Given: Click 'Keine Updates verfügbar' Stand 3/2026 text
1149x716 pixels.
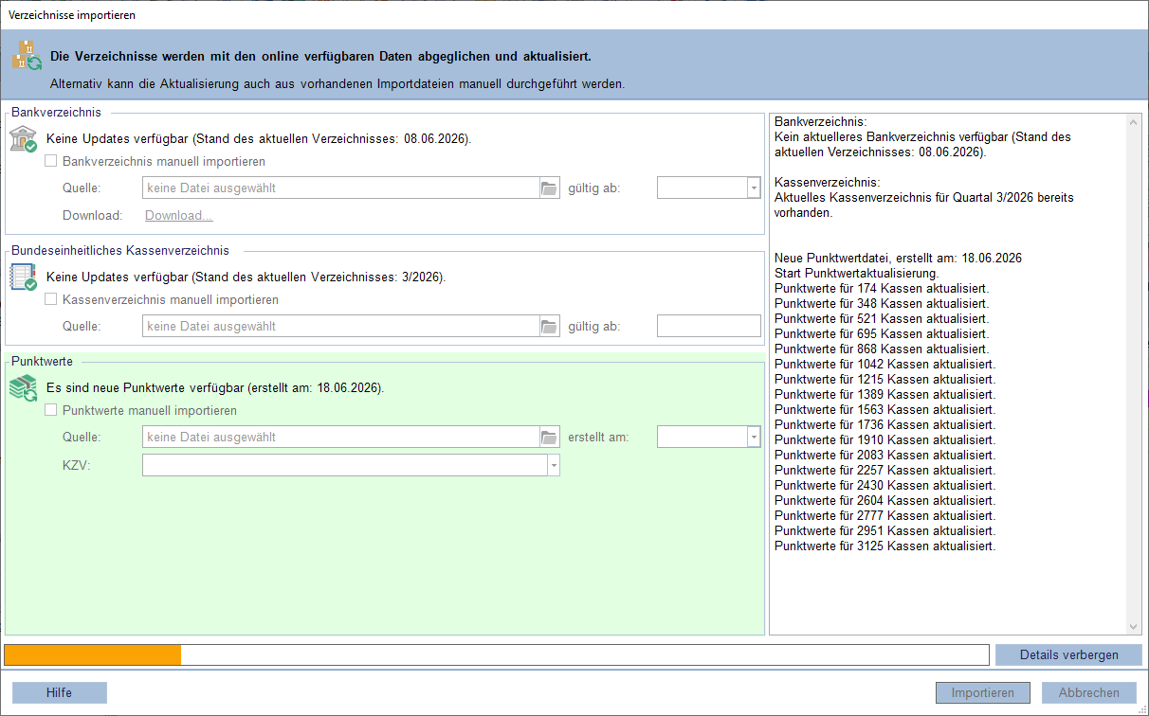Looking at the screenshot, I should click(246, 277).
